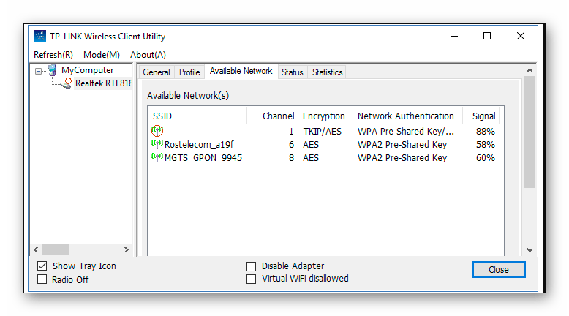Click channel 8 cell of MGTS_GPON_9945

(x=291, y=158)
